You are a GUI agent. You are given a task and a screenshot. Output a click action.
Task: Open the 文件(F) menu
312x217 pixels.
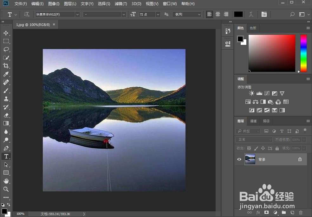(21, 4)
